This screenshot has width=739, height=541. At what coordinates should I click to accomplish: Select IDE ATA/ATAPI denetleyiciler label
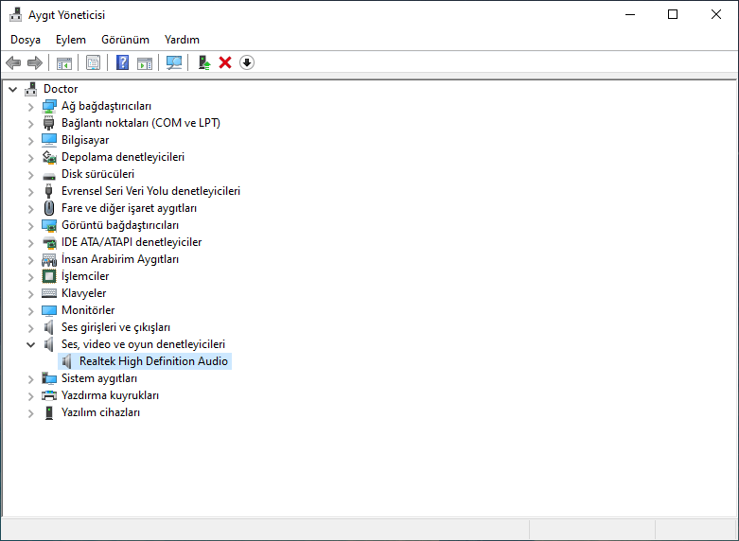point(132,242)
